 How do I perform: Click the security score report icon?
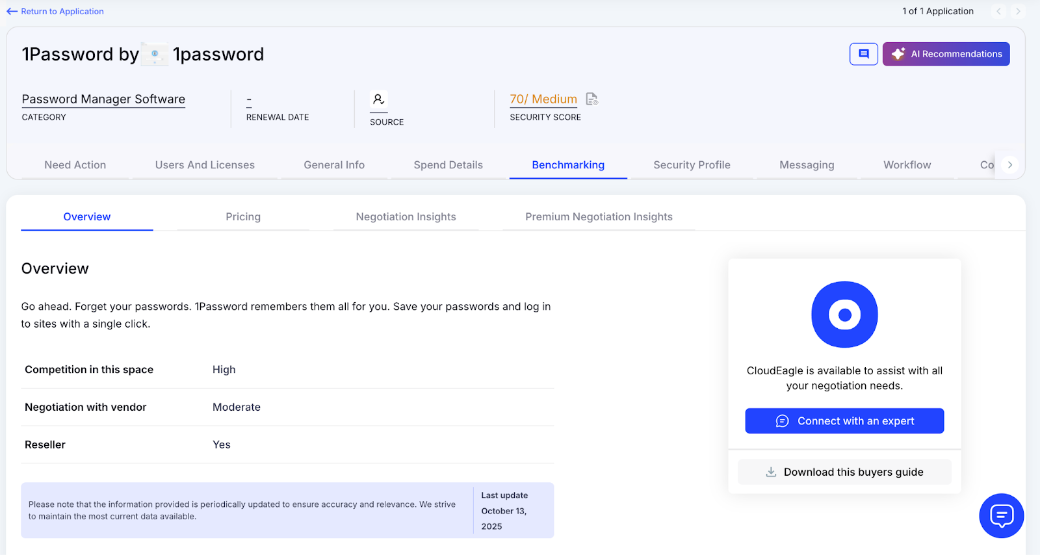tap(591, 99)
